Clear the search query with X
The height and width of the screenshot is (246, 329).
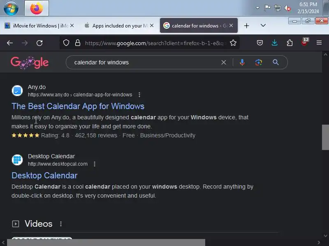[224, 62]
